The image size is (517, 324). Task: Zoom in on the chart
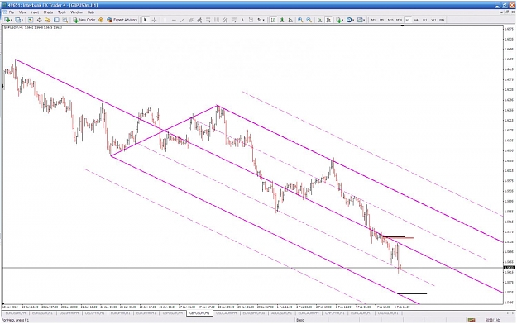pos(300,20)
